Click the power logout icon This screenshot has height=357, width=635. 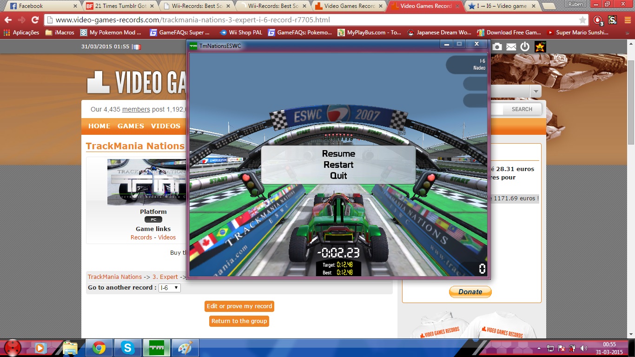525,46
